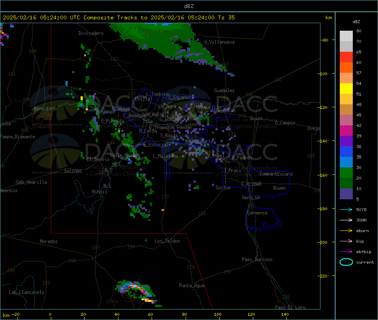Viewport: 378px width, 320px height.
Task: Click the pink bip arrow legend icon
Action: [346, 241]
